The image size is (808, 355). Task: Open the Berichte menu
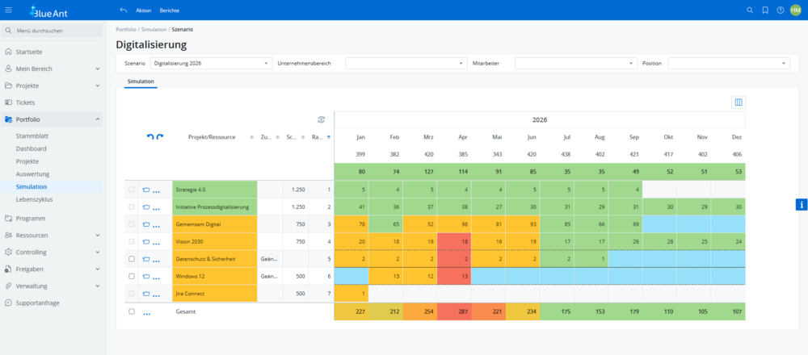click(x=170, y=10)
